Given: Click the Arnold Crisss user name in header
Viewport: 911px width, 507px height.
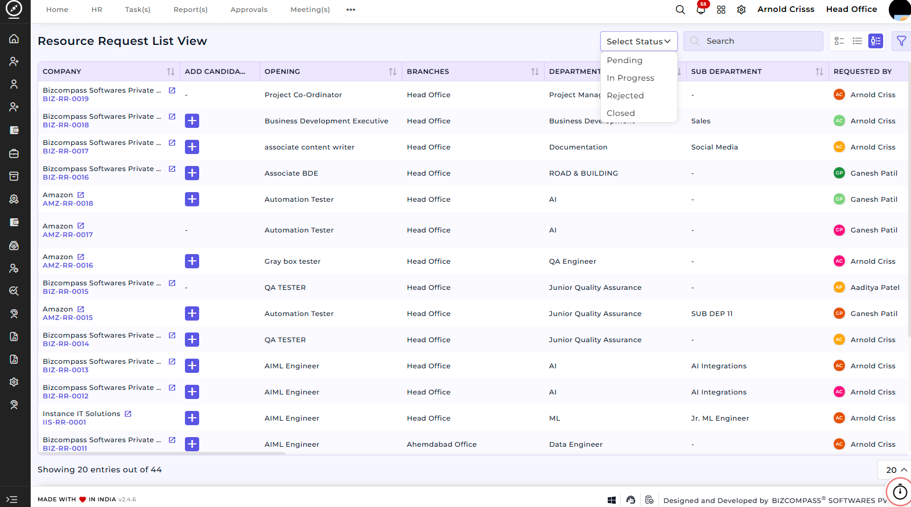Looking at the screenshot, I should tap(786, 9).
